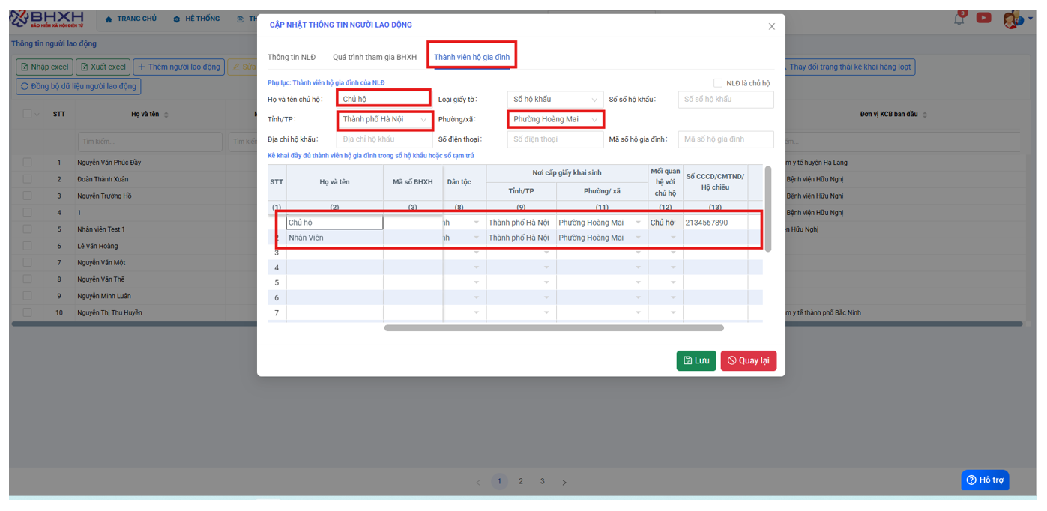
Task: Click the sort icon on Họ và tên column
Action: pos(166,115)
